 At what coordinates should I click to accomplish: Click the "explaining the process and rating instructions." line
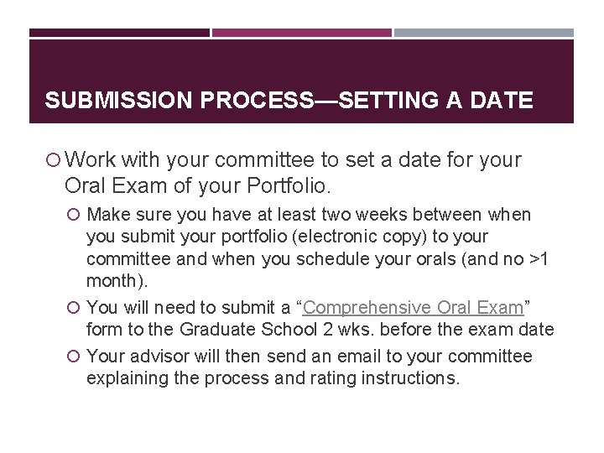pyautogui.click(x=273, y=378)
